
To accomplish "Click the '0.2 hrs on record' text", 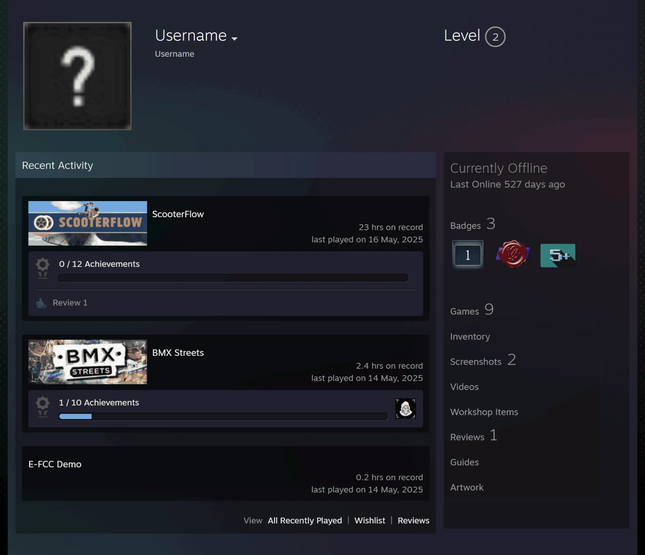I will pos(389,477).
